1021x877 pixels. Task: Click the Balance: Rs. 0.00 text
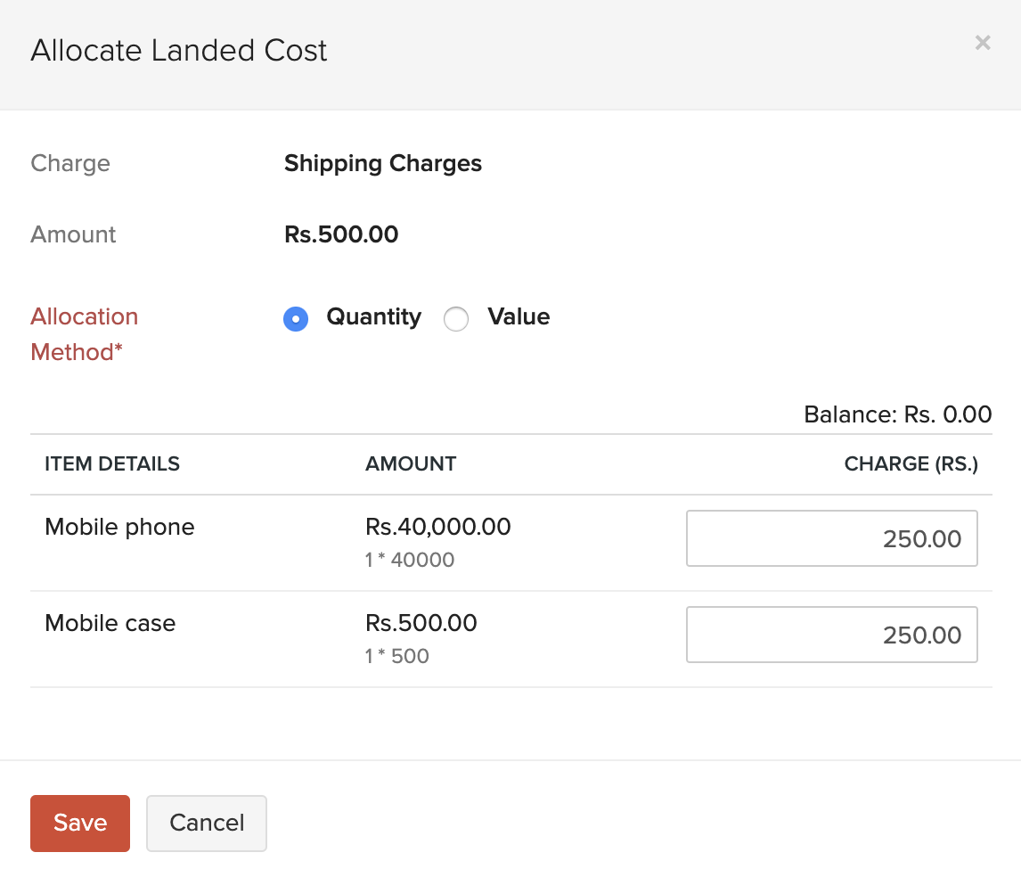[897, 414]
